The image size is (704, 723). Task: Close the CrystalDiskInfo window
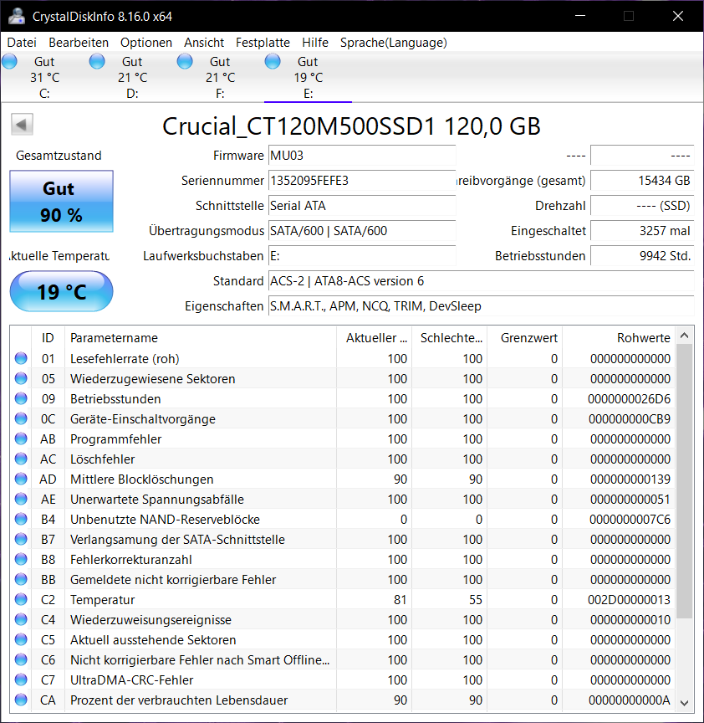coord(678,16)
